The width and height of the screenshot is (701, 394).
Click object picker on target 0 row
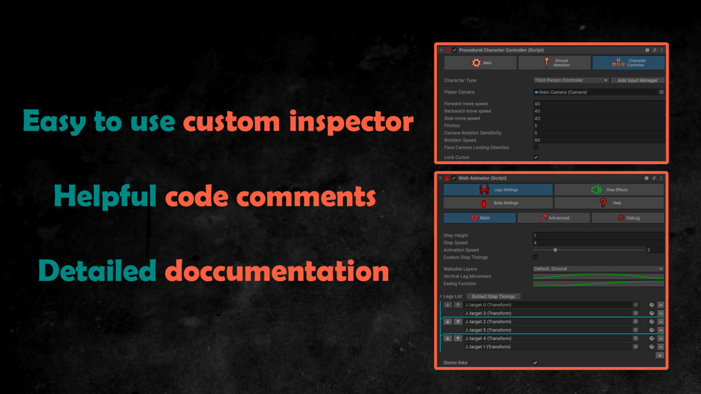(636, 305)
